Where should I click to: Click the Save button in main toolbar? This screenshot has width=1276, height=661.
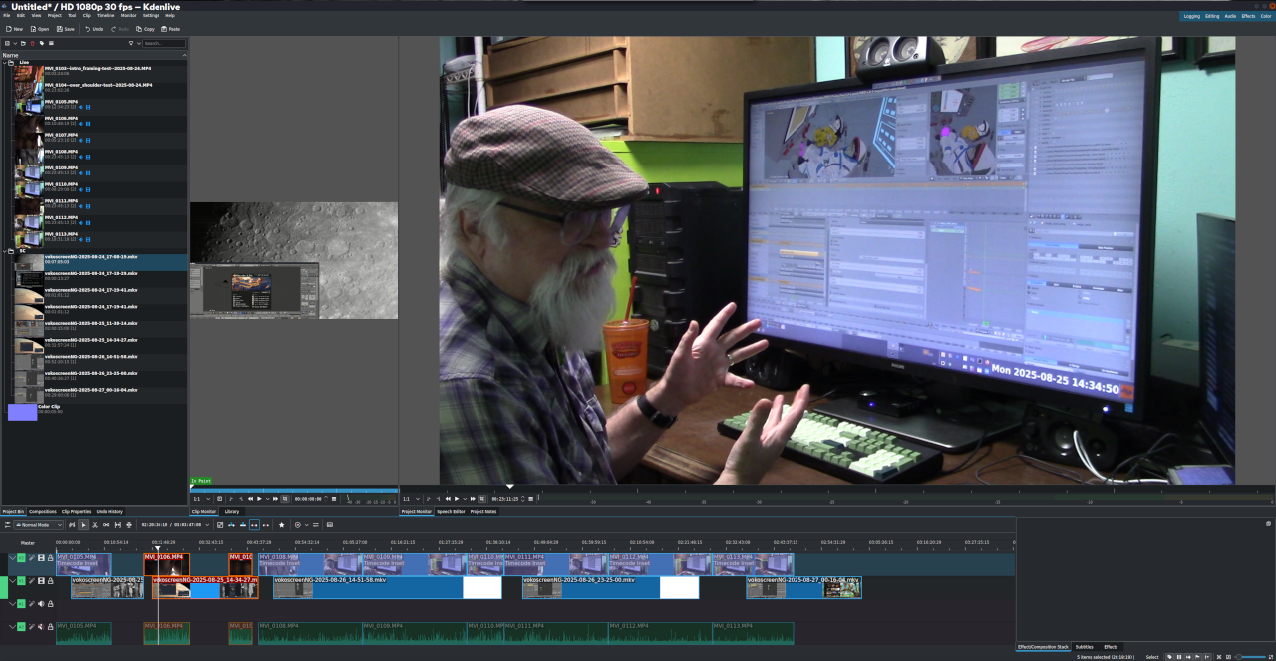click(66, 29)
